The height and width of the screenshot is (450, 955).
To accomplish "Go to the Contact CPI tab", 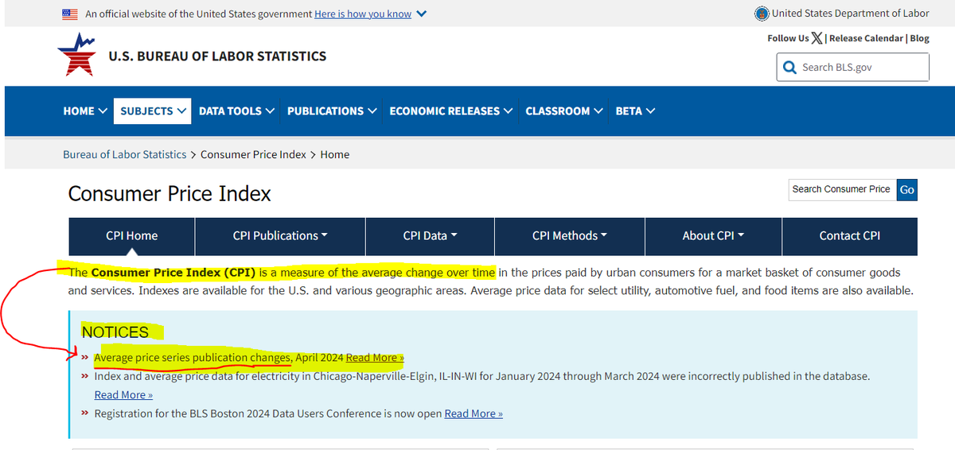I will 850,235.
